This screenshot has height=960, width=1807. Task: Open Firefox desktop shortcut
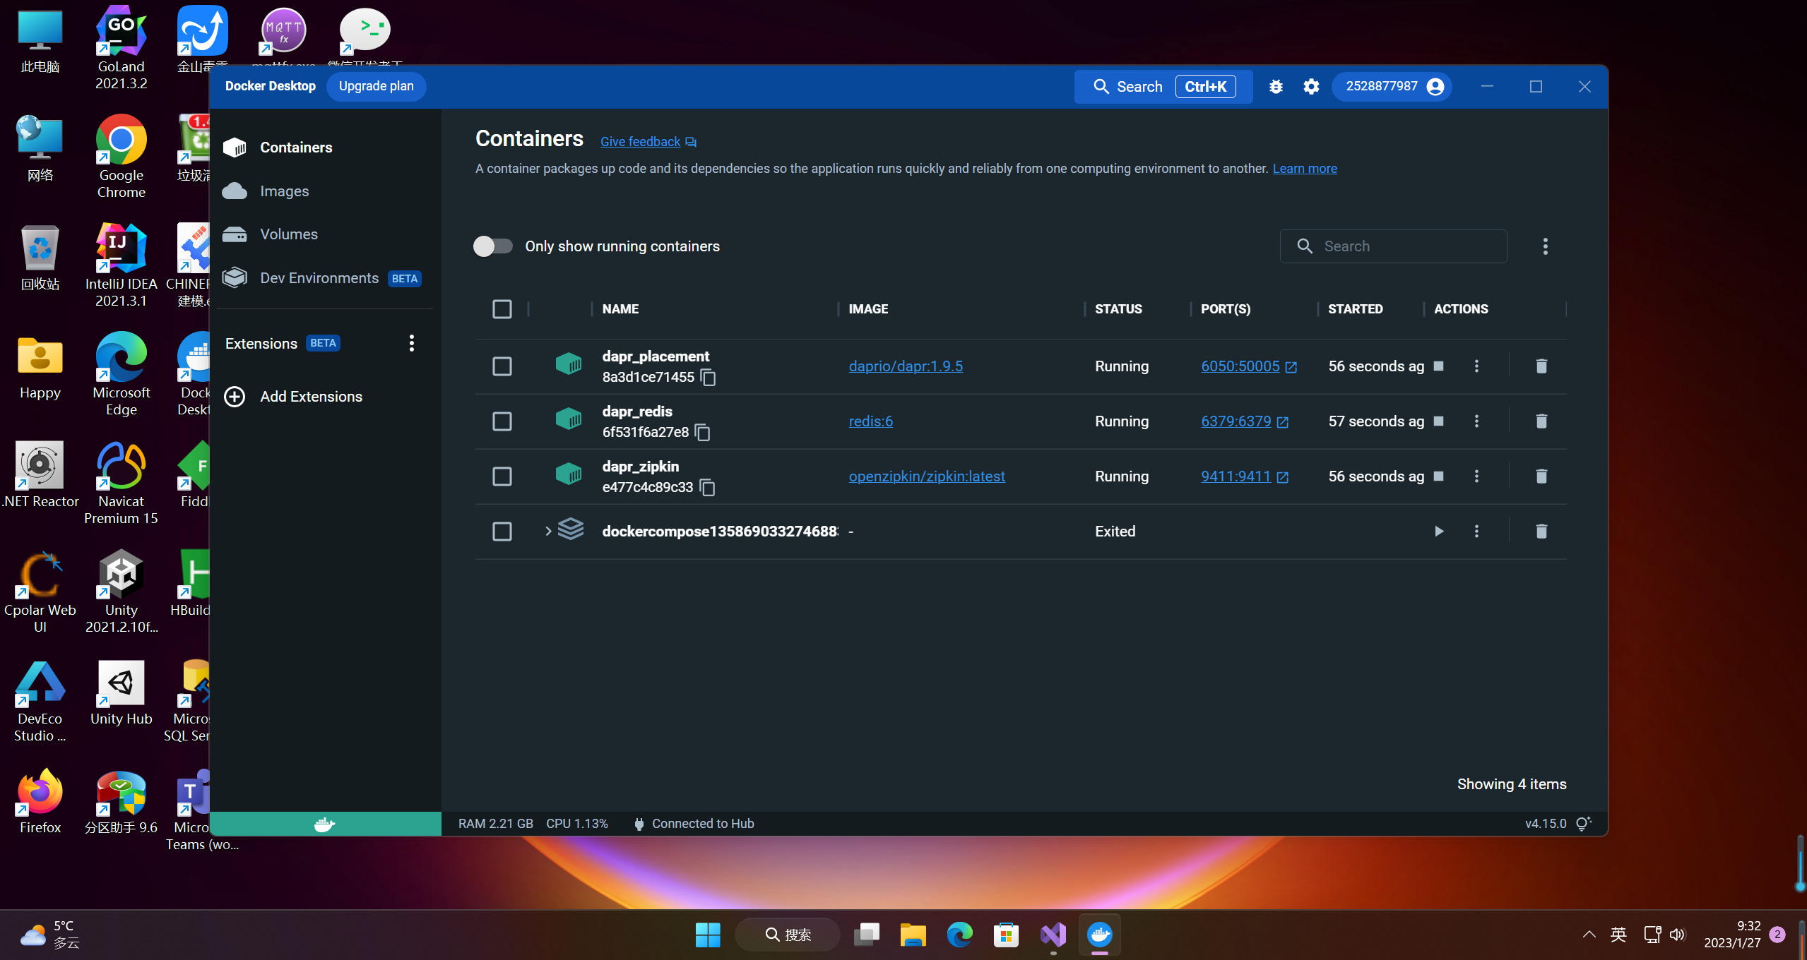click(x=40, y=802)
